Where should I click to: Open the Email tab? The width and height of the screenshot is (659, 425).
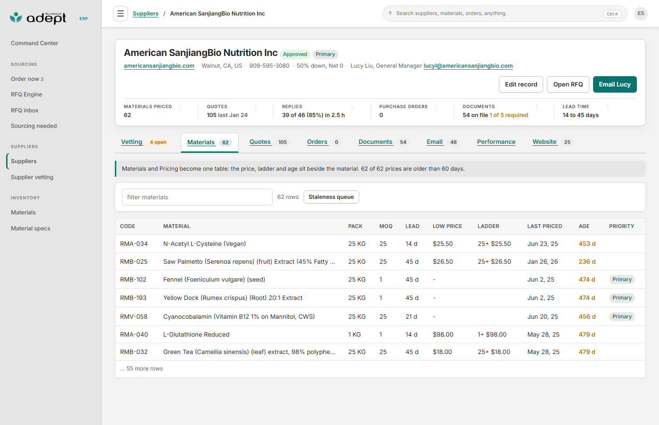(x=442, y=142)
